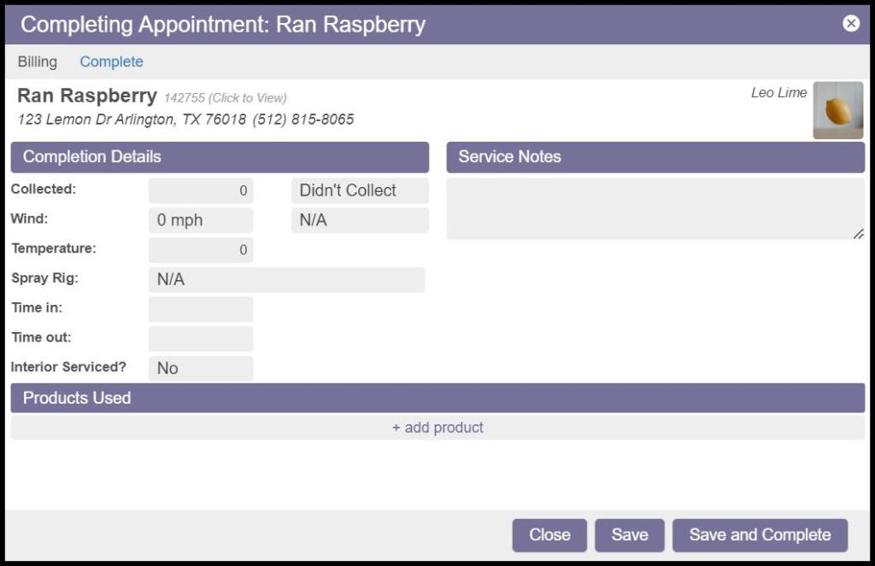The image size is (875, 566).
Task: Click Save and Complete button
Action: click(760, 535)
